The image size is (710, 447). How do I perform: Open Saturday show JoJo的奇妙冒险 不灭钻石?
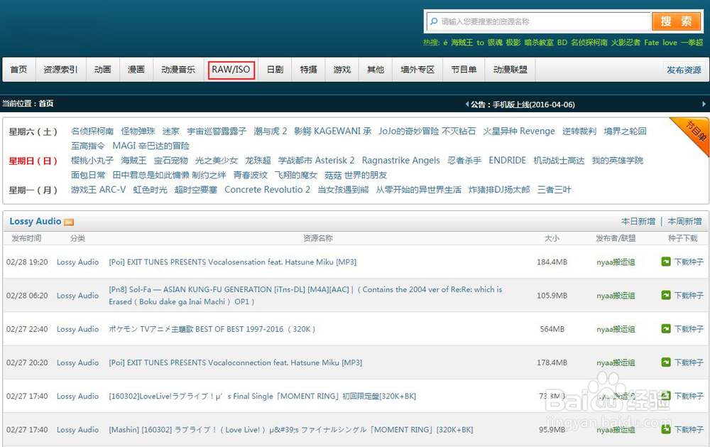[x=427, y=131]
